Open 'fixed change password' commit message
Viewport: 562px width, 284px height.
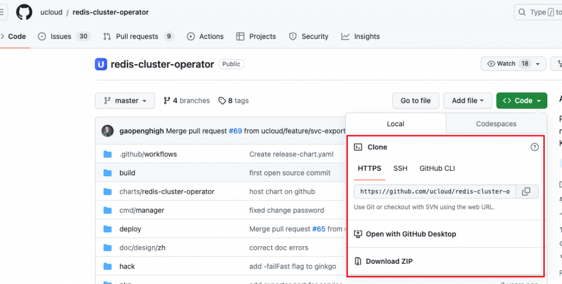coord(286,210)
